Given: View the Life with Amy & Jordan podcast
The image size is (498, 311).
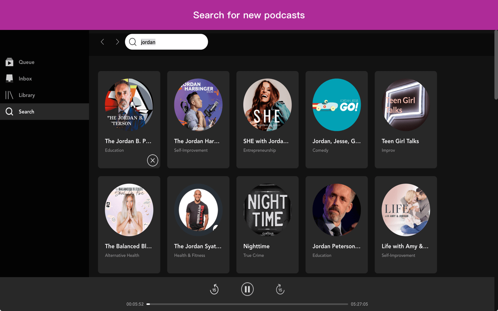Looking at the screenshot, I should click(406, 210).
